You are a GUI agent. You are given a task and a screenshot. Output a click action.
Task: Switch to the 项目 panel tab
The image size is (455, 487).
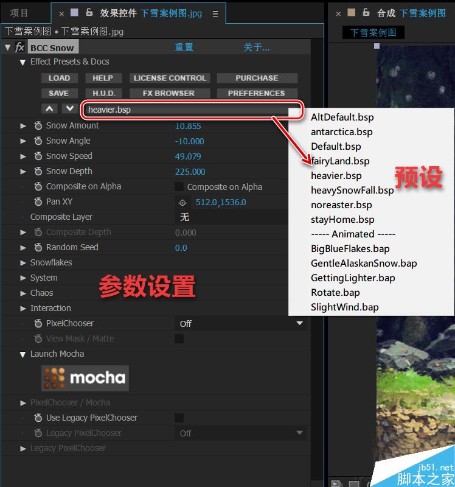tap(19, 13)
